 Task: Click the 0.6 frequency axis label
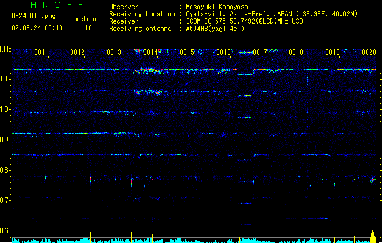click(5, 231)
